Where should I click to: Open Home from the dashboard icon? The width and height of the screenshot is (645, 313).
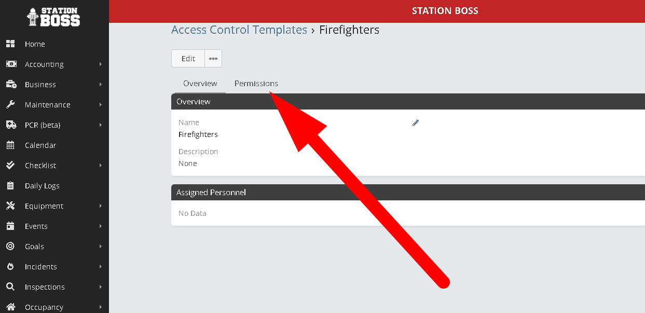click(x=10, y=44)
